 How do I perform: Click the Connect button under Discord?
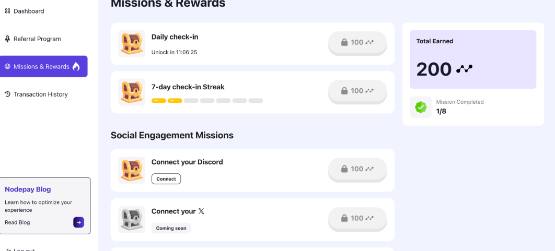(166, 179)
